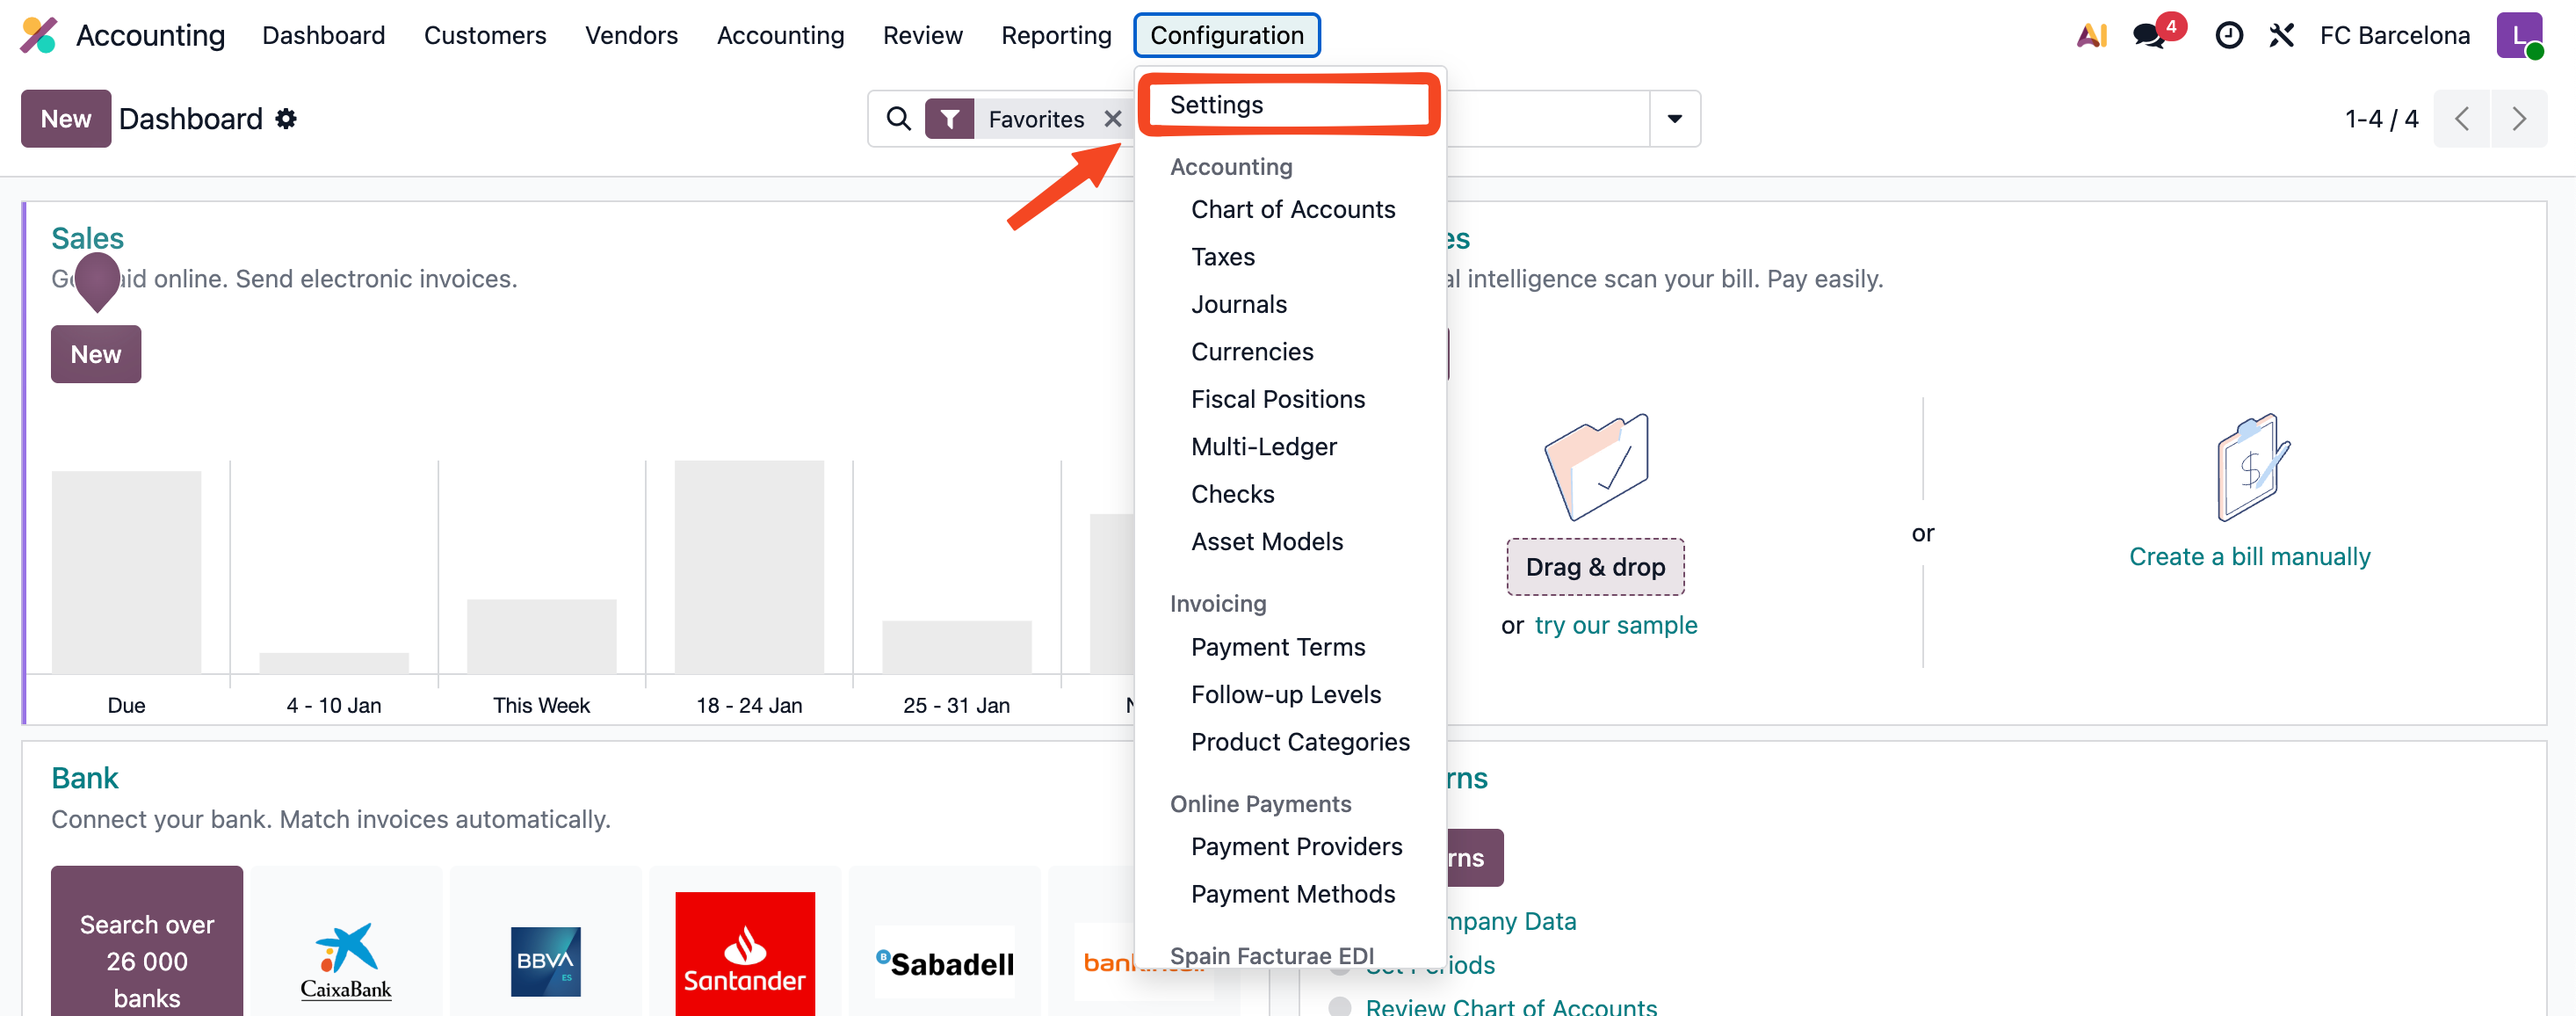
Task: Open Chart of Accounts menu entry
Action: (1292, 209)
